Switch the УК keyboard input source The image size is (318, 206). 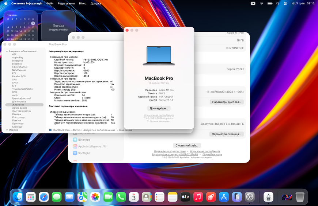253,3
